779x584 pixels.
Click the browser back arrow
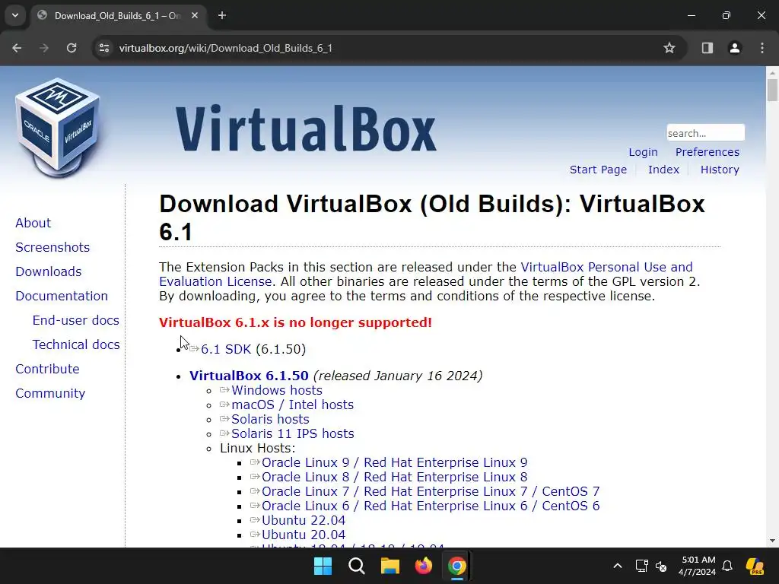17,48
